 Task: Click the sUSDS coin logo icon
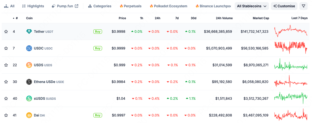tap(29, 99)
